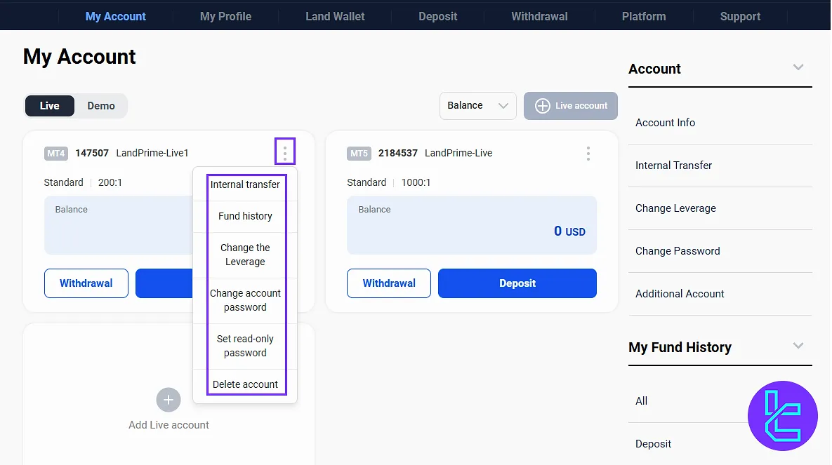The height and width of the screenshot is (465, 832).
Task: Collapse the Account sidebar section
Action: pyautogui.click(x=798, y=68)
